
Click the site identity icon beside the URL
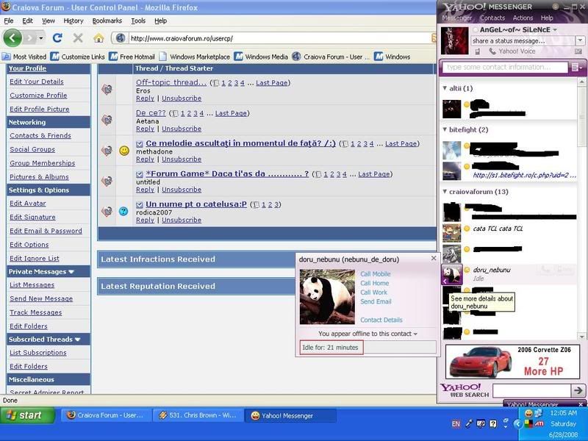(x=121, y=38)
